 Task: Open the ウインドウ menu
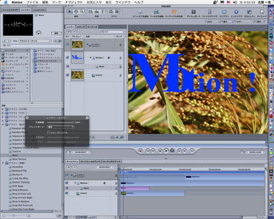(123, 2)
